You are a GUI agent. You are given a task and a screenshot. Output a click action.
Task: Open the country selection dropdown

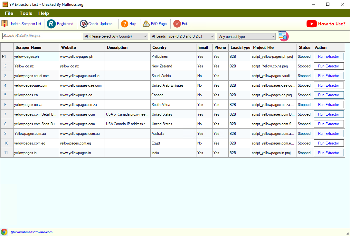115,36
